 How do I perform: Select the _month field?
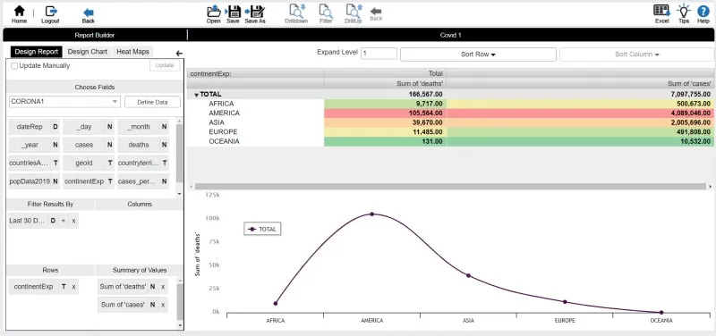pos(143,127)
